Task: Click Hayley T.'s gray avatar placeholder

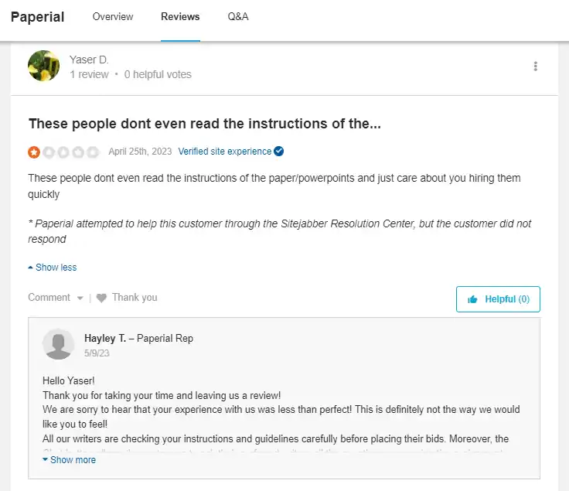Action: (59, 344)
